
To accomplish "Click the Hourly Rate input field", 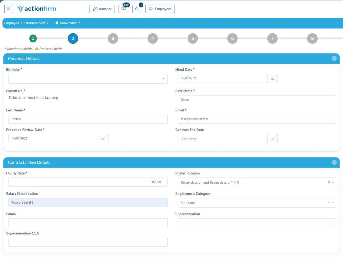I will point(88,182).
